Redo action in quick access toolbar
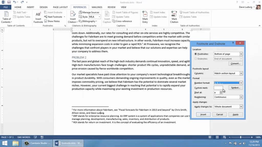The height and width of the screenshot is (147, 262). [22, 2]
